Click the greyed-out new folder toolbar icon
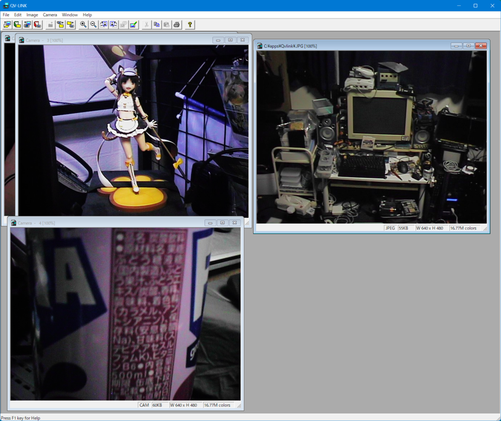Screen dimensions: 501x421 (51, 25)
